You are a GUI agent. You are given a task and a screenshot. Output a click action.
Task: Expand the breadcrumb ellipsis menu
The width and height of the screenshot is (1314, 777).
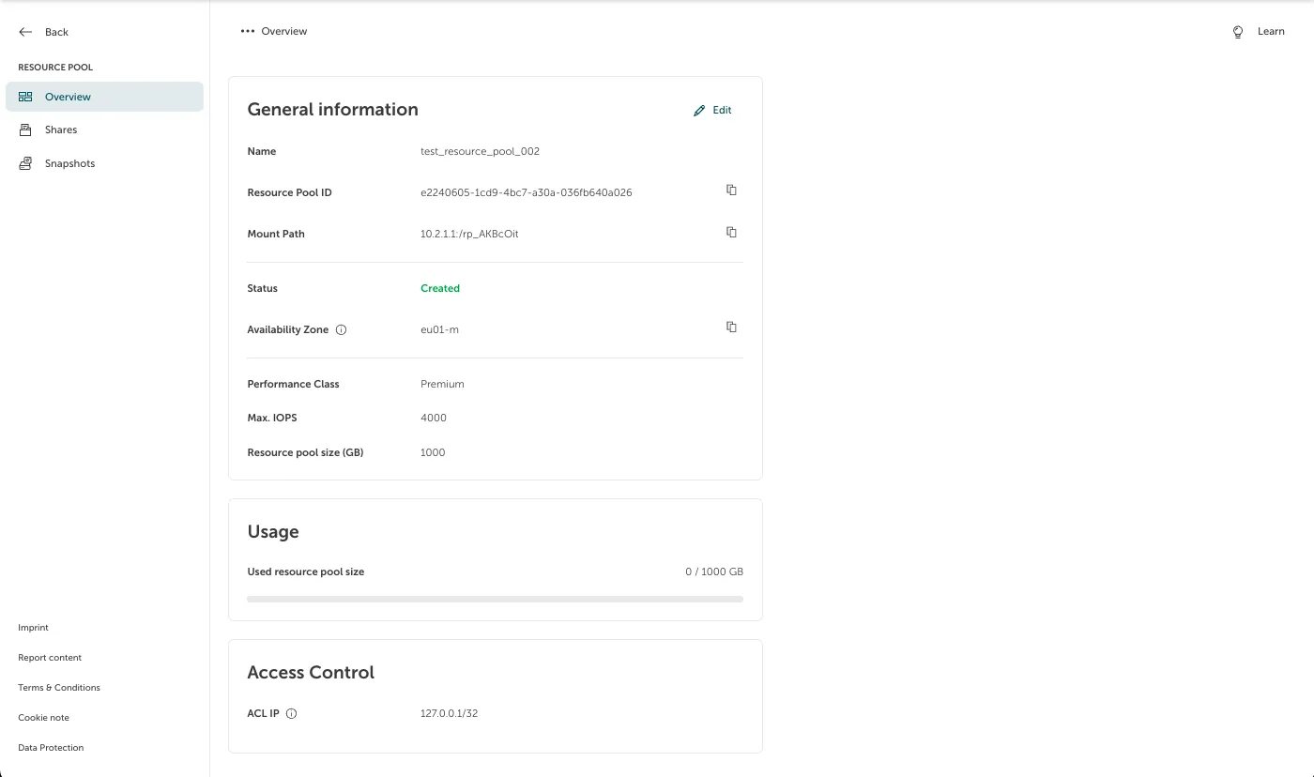(x=248, y=32)
